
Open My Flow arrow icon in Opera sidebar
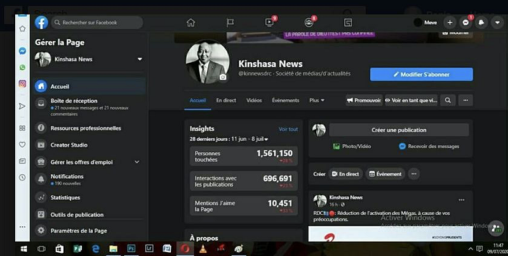[22, 106]
